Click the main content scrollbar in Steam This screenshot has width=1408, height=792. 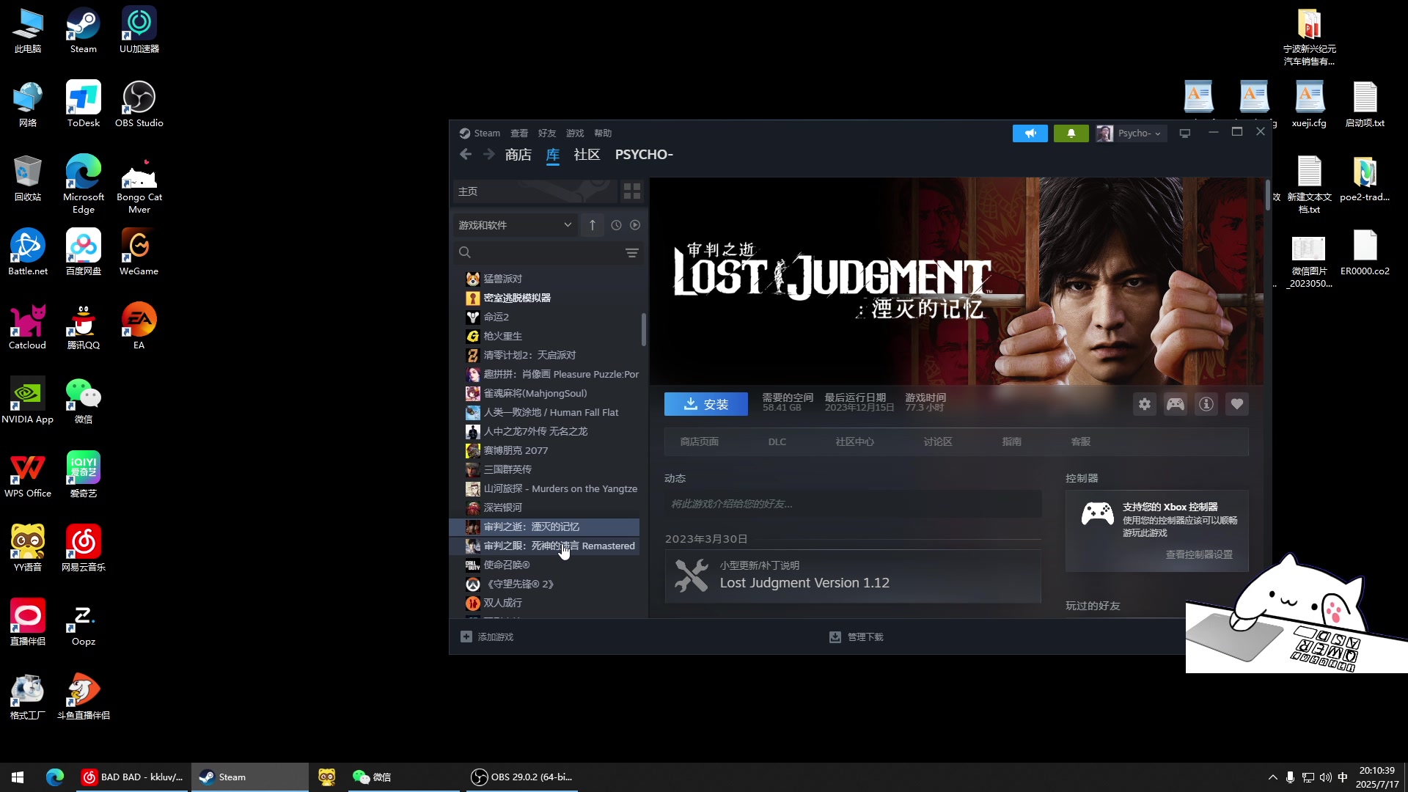pyautogui.click(x=1268, y=194)
